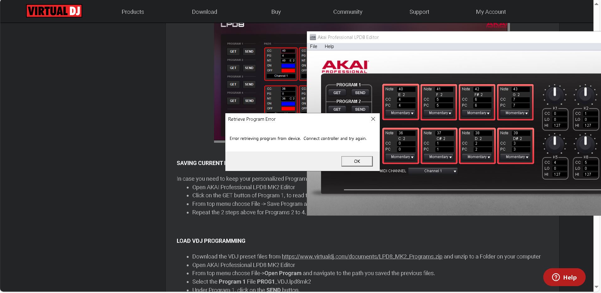601x293 pixels.
Task: Click the K1 knob in the Editor
Action: [555, 94]
